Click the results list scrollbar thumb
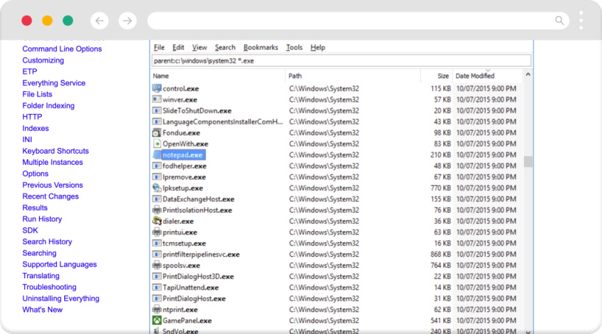Viewport: 602px width, 334px height. (x=528, y=161)
